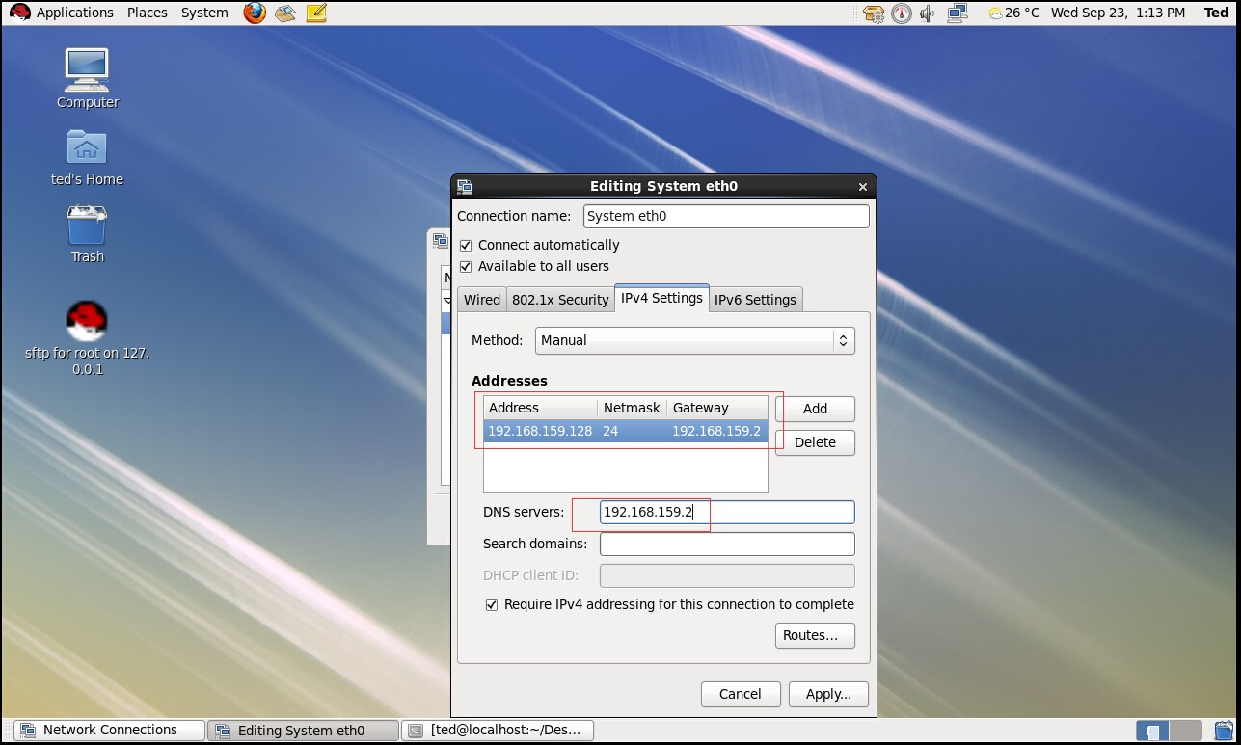Click the package updater tray icon

click(873, 13)
